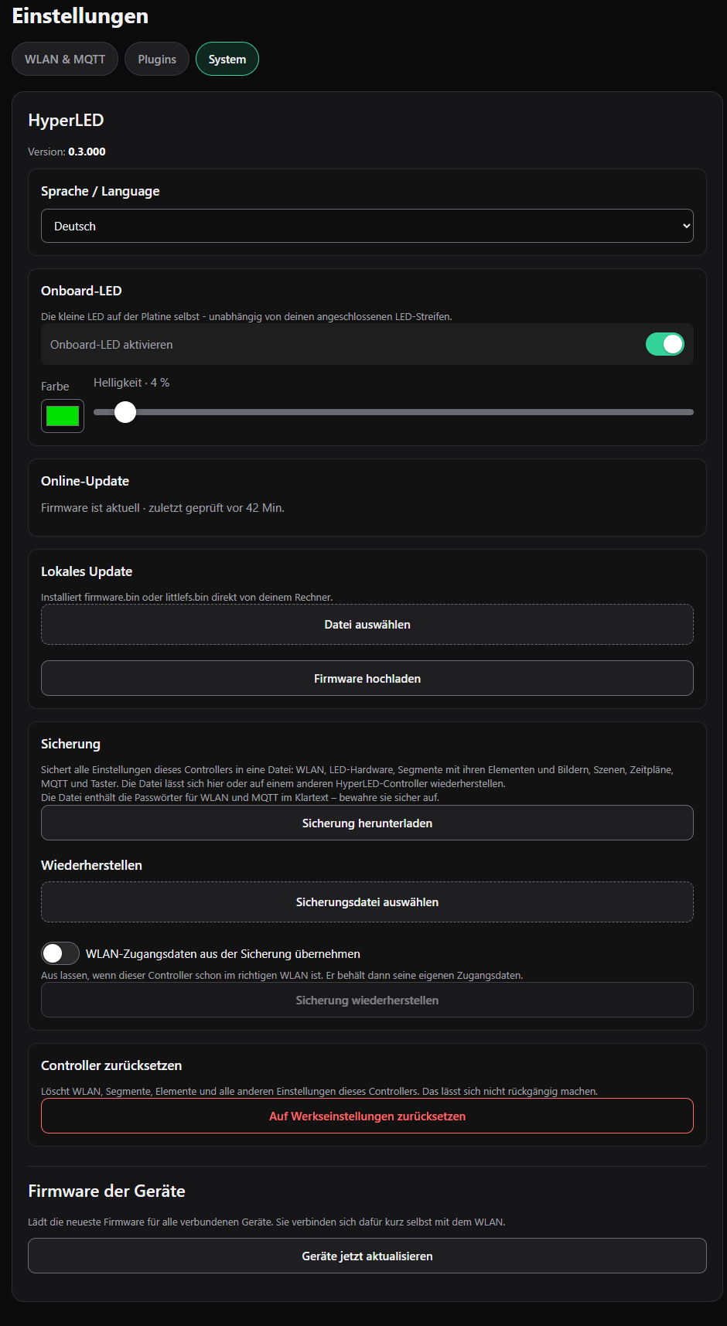727x1326 pixels.
Task: Choose a backup via Sicherungsdatei auswählen
Action: (367, 902)
